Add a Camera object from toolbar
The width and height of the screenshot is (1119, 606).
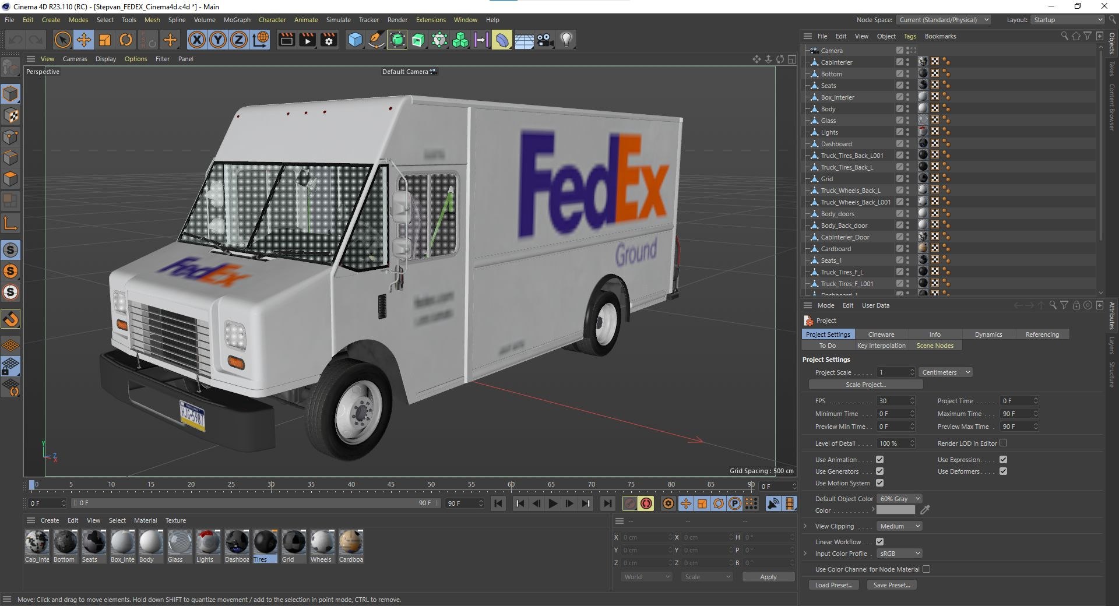pyautogui.click(x=545, y=40)
